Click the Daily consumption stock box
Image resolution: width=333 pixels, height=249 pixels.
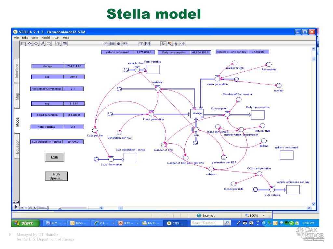tap(258, 115)
